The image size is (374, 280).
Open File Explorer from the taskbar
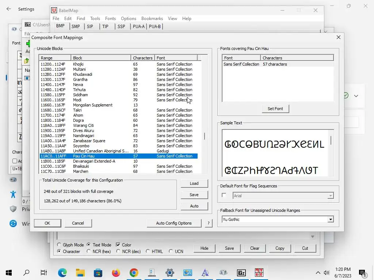tap(80, 273)
